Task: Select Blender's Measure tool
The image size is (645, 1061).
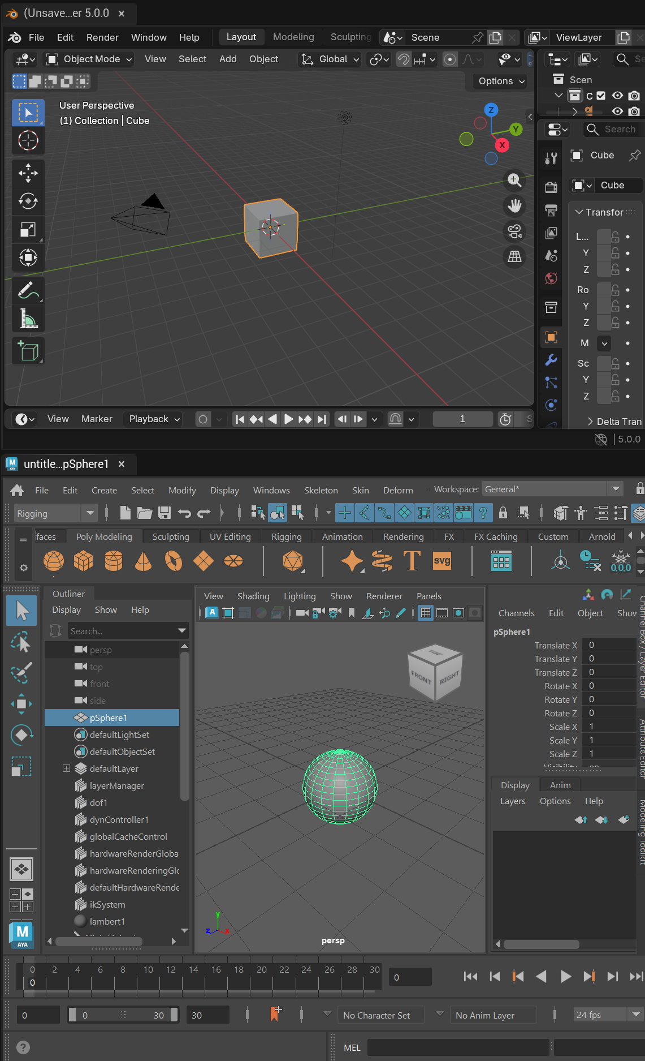Action: tap(28, 319)
